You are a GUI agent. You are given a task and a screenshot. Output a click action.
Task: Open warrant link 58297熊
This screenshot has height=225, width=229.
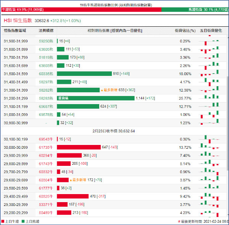coord(46,82)
